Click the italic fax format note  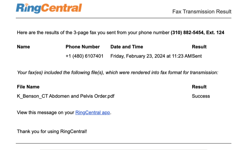point(117,73)
